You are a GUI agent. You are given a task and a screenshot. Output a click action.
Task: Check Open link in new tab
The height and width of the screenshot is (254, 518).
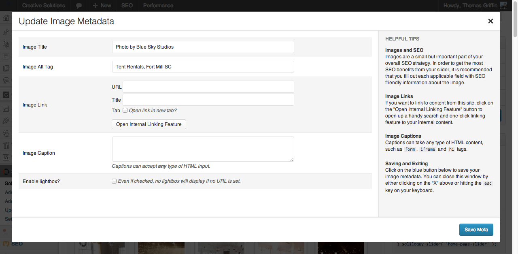[x=125, y=110]
